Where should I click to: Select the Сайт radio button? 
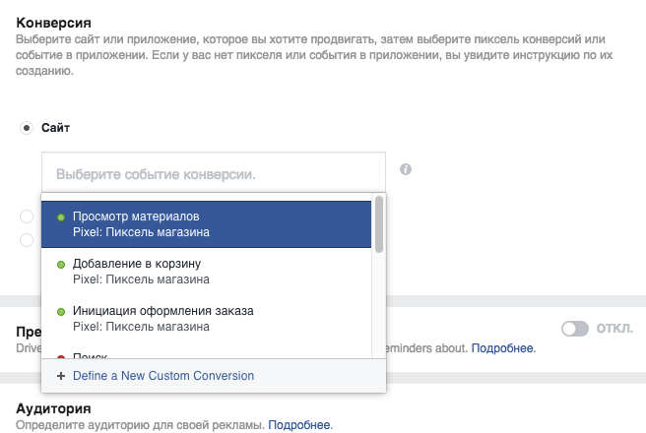(x=27, y=128)
